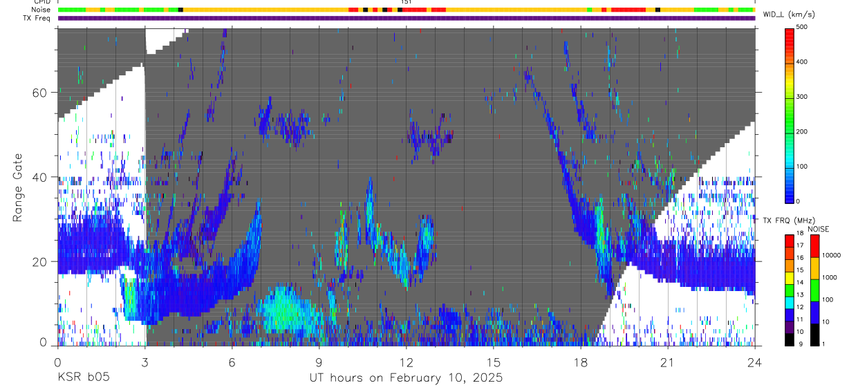The image size is (849, 392).
Task: Click the UT hour tick label 15
Action: [x=494, y=362]
